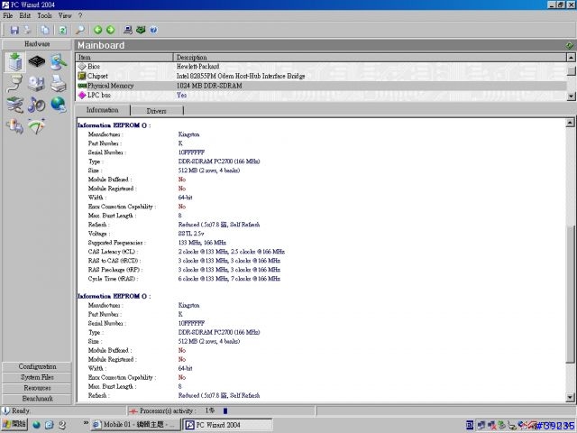The width and height of the screenshot is (577, 433).
Task: Select the Network globe icon
Action: pos(59,105)
